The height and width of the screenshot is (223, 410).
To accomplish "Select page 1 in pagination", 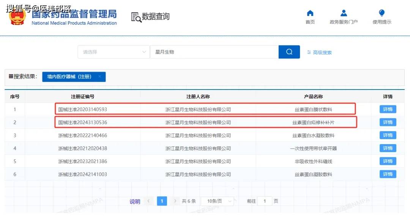I will click(162, 201).
